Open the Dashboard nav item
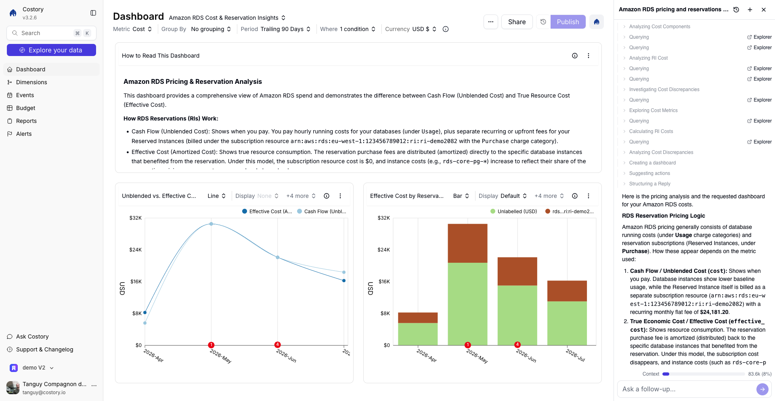The width and height of the screenshot is (775, 401). coord(51,69)
